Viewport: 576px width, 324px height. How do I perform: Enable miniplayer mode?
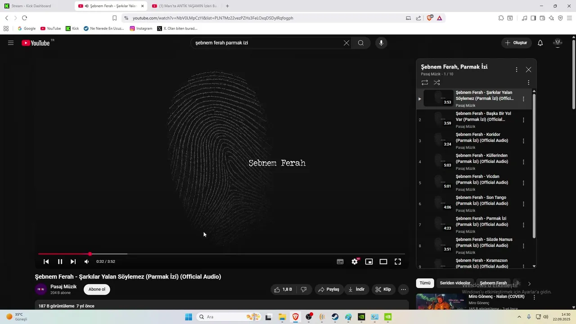tap(369, 261)
